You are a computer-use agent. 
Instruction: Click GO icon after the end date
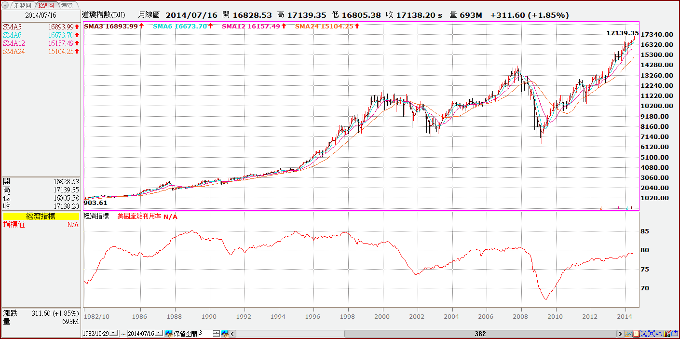[169, 333]
